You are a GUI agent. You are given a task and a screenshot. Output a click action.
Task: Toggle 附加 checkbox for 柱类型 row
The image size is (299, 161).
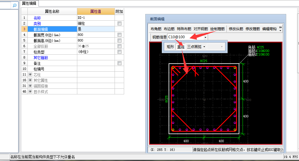pyautogui.click(x=119, y=52)
